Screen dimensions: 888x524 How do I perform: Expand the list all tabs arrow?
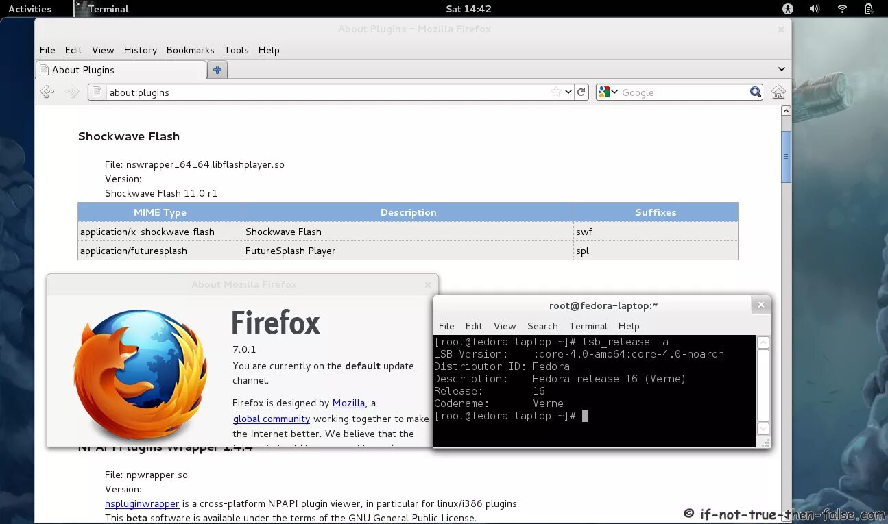(x=782, y=69)
